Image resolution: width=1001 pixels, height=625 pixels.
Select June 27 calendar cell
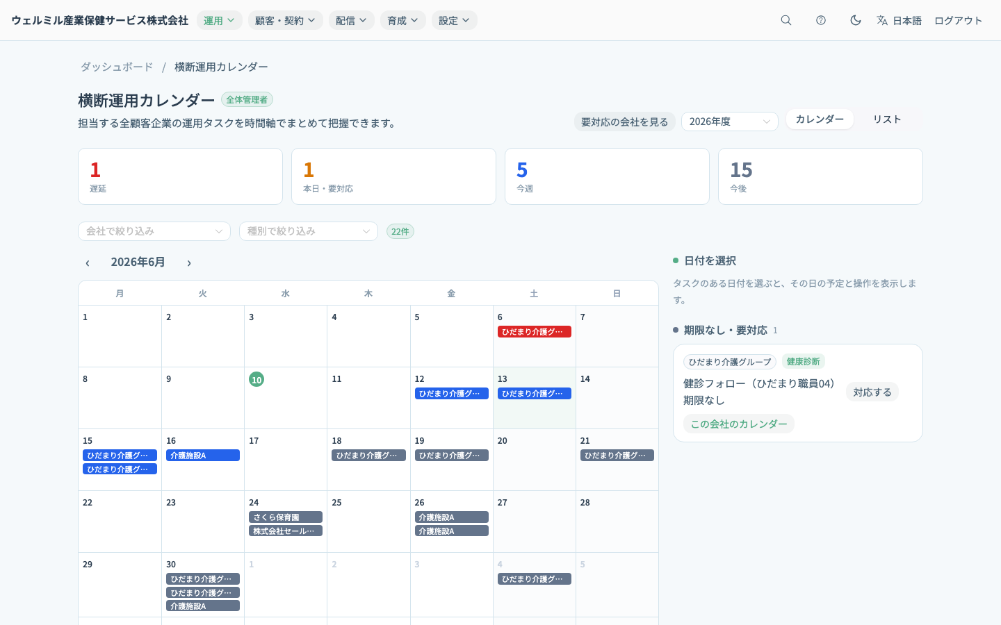(x=534, y=522)
